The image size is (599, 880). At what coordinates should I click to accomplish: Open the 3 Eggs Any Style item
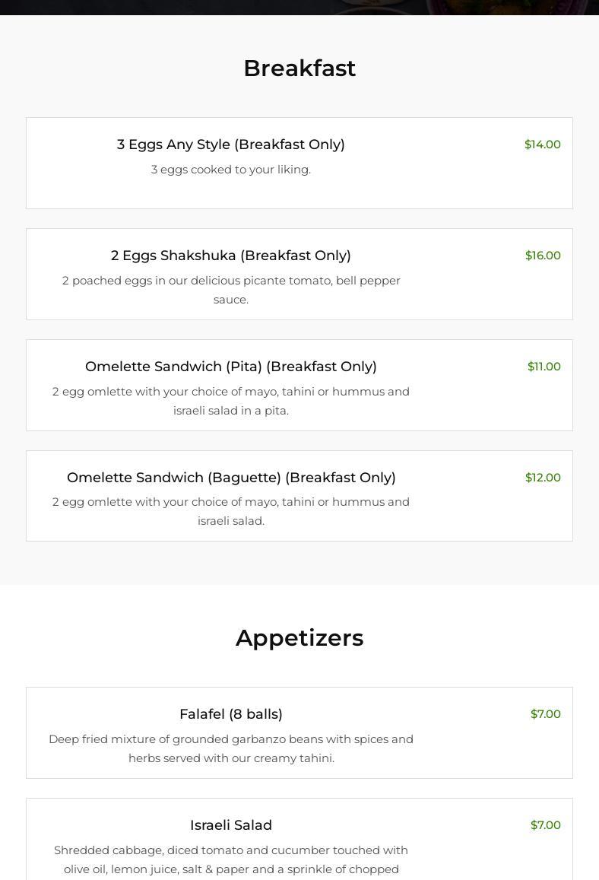coord(231,145)
